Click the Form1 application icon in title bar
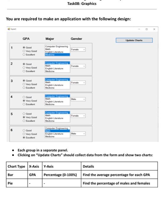Image resolution: width=165 pixels, height=207 pixels. [9, 29]
